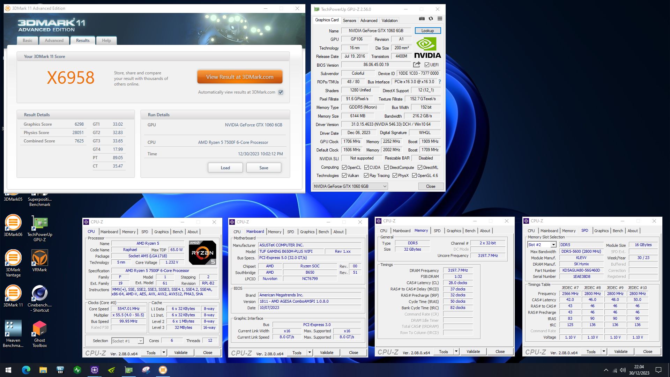Click the GPU name field in GPU-Z

[376, 31]
